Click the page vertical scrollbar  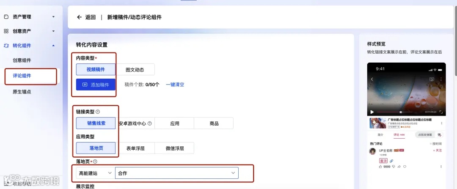(456, 41)
